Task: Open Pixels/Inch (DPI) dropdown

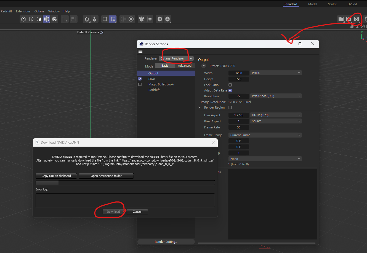Action: (x=276, y=96)
